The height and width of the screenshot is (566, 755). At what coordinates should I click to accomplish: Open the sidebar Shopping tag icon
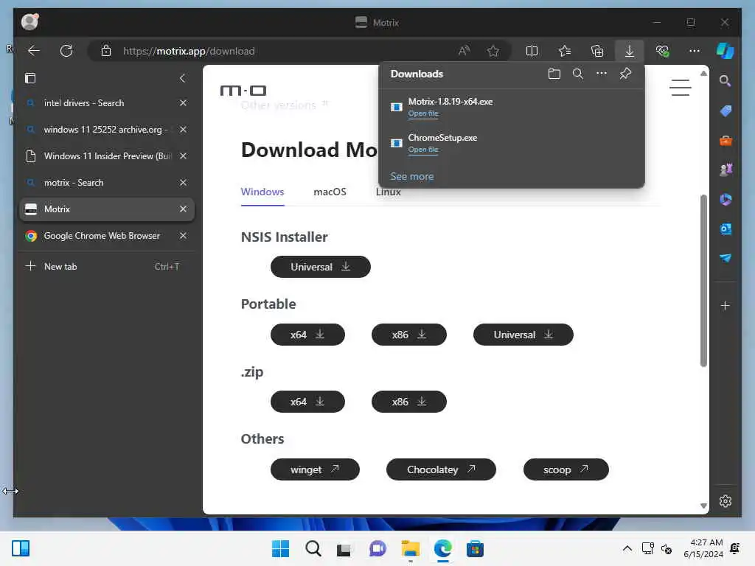coord(726,111)
